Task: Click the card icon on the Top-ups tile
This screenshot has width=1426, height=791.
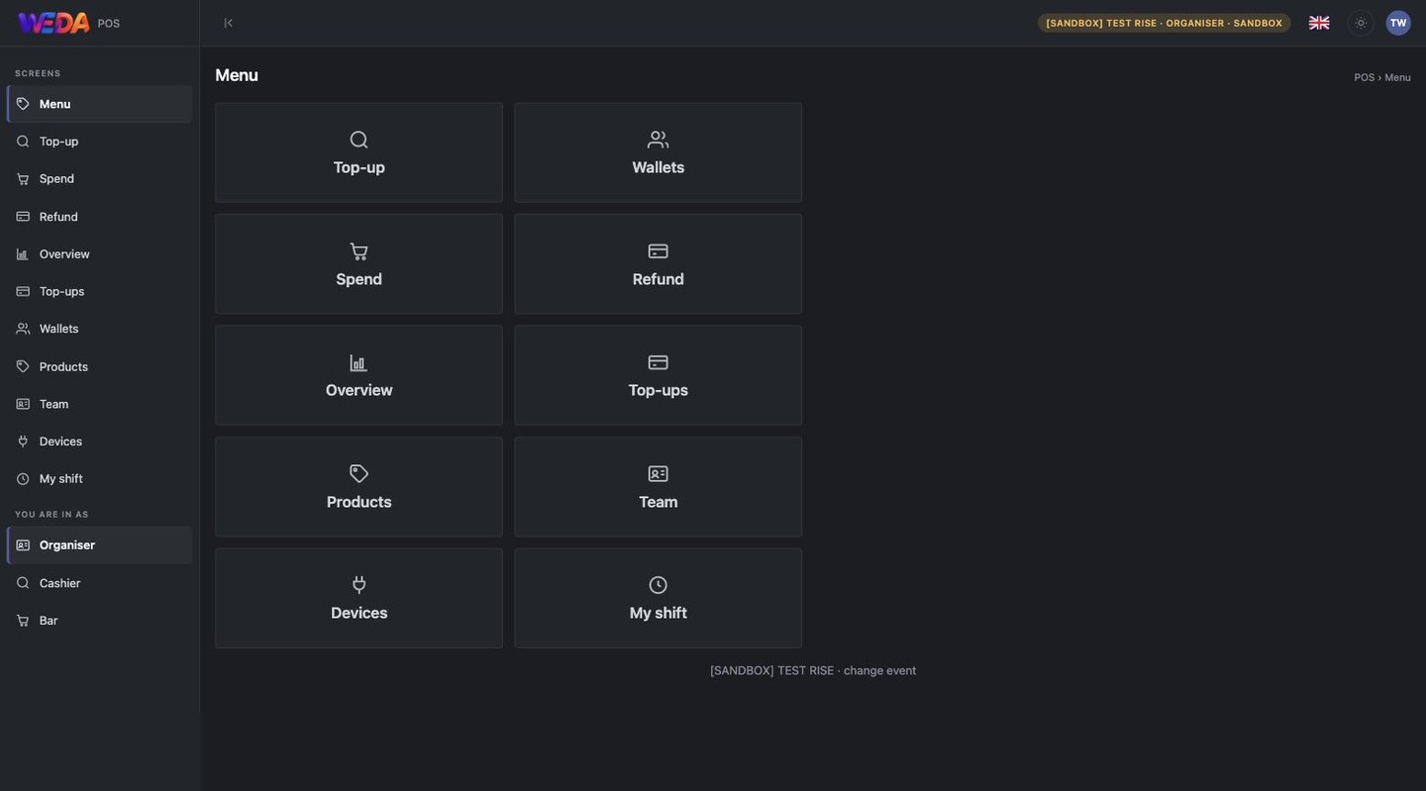Action: (659, 363)
